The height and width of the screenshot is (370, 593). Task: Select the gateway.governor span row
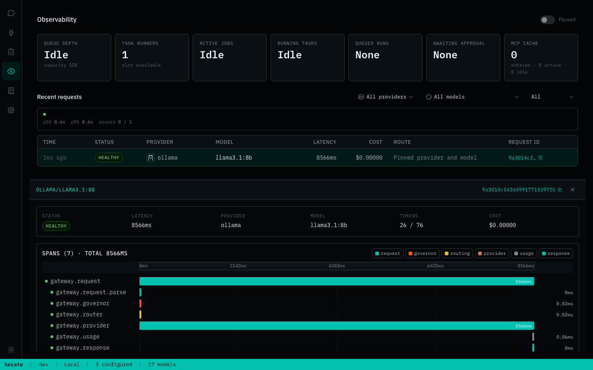coord(308,303)
